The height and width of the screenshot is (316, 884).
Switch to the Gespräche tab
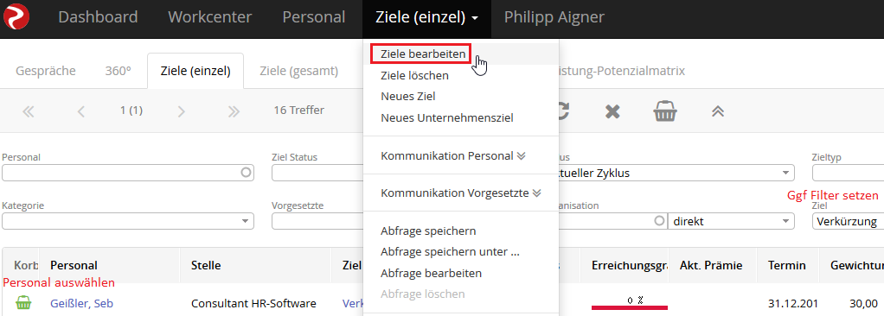[46, 71]
